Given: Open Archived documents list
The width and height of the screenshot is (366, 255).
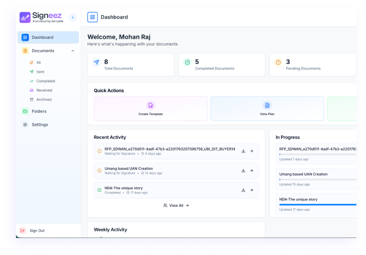Looking at the screenshot, I should point(44,100).
